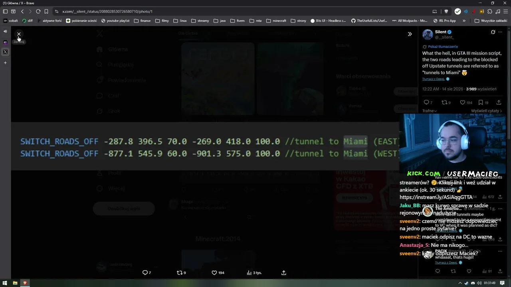Like Silent's tweet in side panel

[x=462, y=102]
